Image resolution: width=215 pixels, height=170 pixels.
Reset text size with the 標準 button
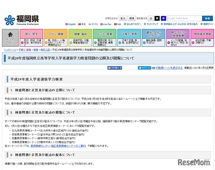(x=132, y=18)
